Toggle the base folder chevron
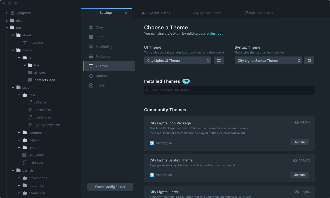The height and width of the screenshot is (198, 330). tap(19, 95)
